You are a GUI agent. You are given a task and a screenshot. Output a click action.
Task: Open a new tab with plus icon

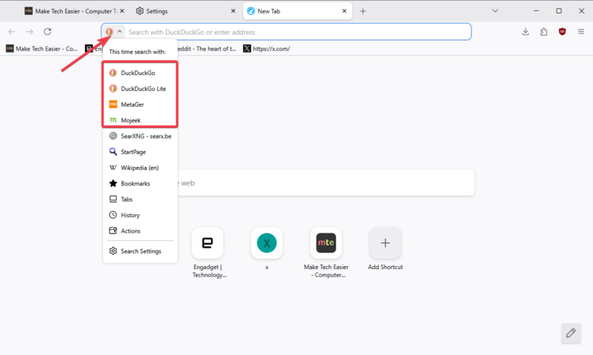pos(363,11)
